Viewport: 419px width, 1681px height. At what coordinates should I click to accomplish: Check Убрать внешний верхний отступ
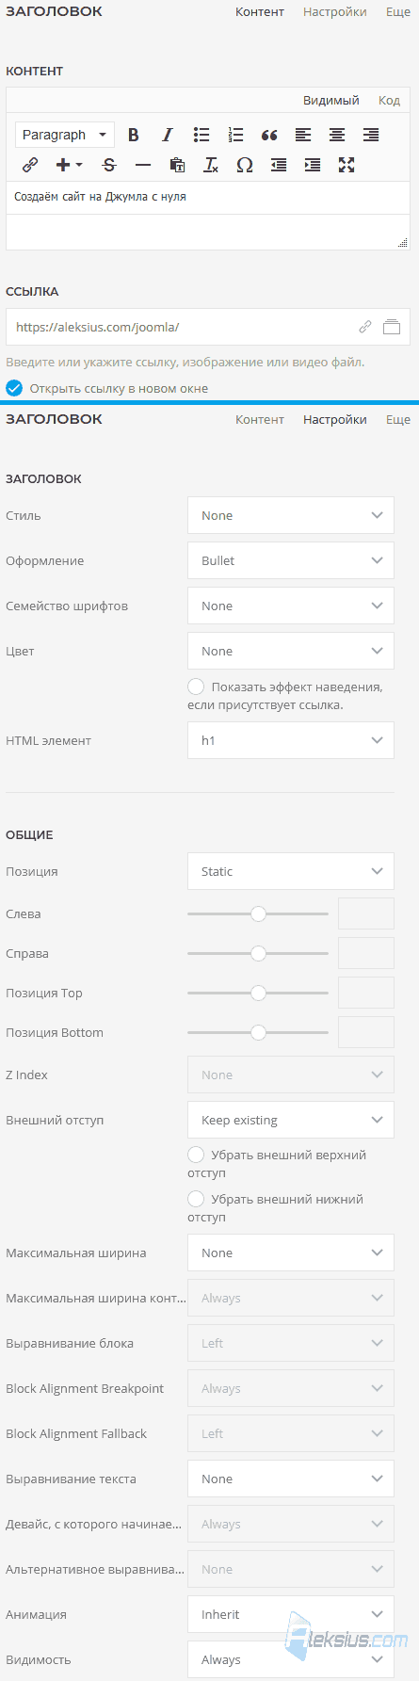pos(196,1155)
